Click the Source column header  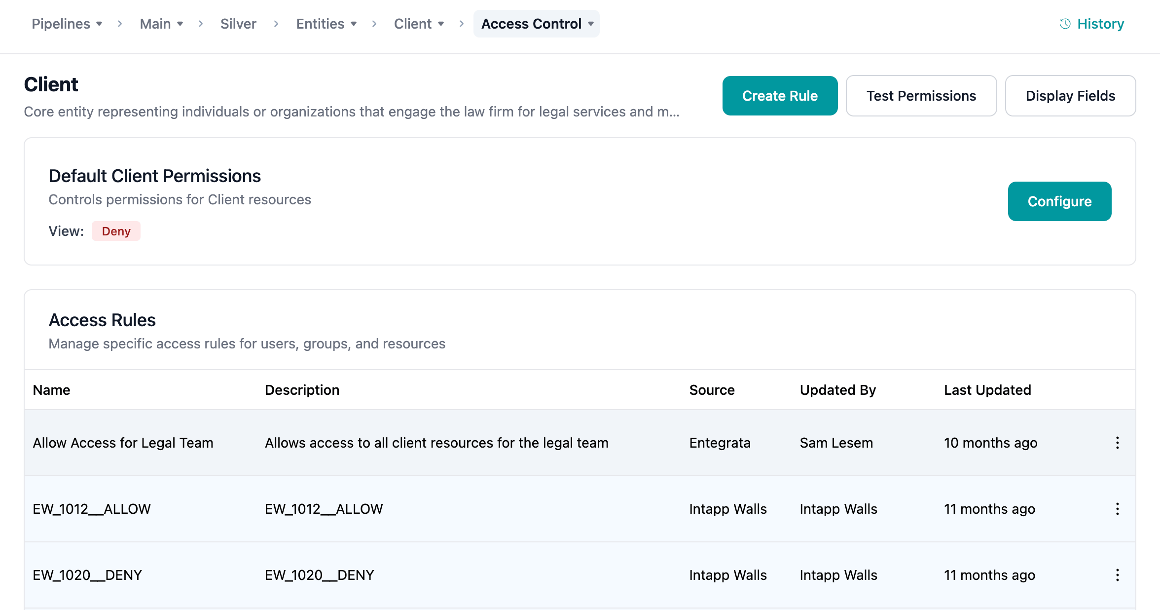click(712, 390)
